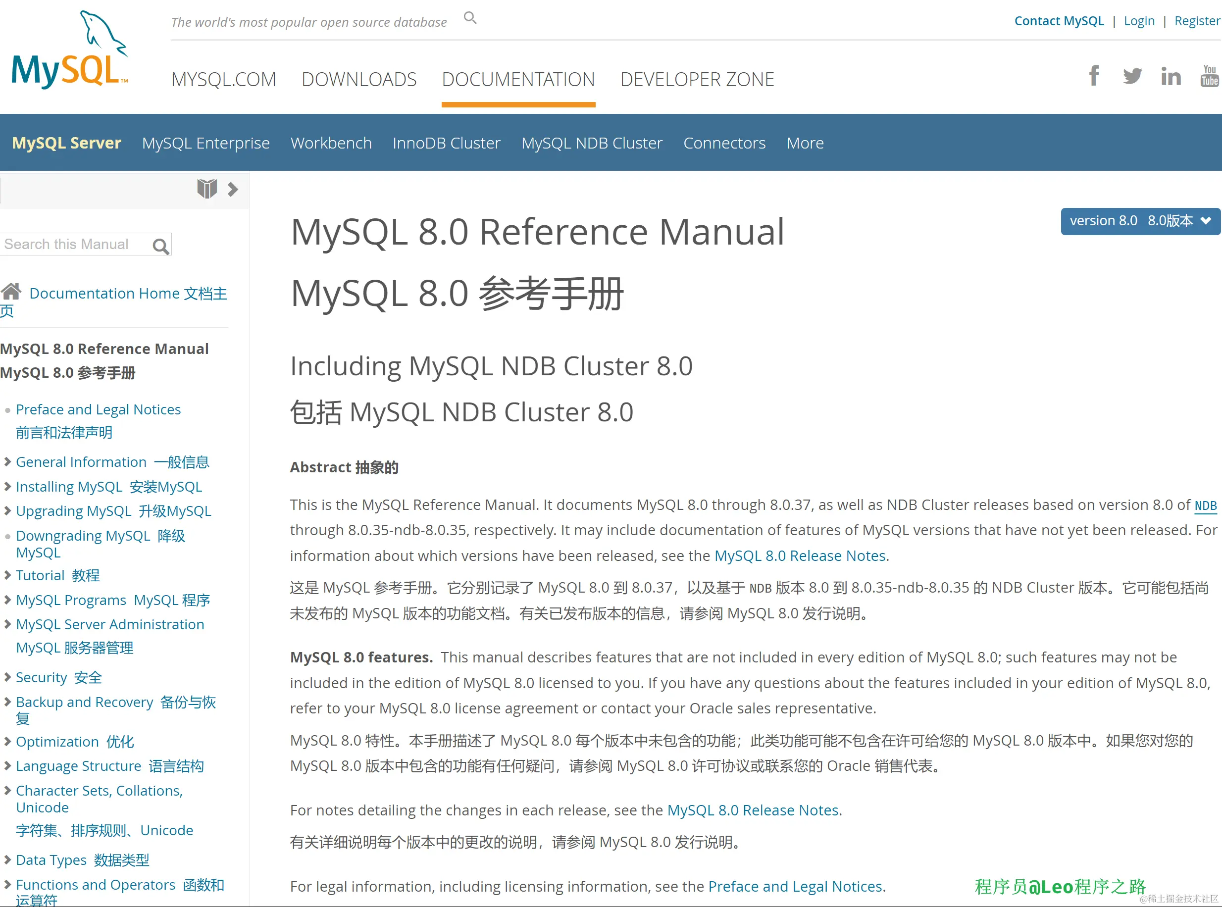
Task: Select the DOCUMENTATION navigation item
Action: pos(518,80)
